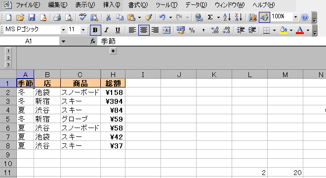The height and width of the screenshot is (178, 326).
Task: Open the Fill Color yellow paint bucket
Action: coord(283,30)
